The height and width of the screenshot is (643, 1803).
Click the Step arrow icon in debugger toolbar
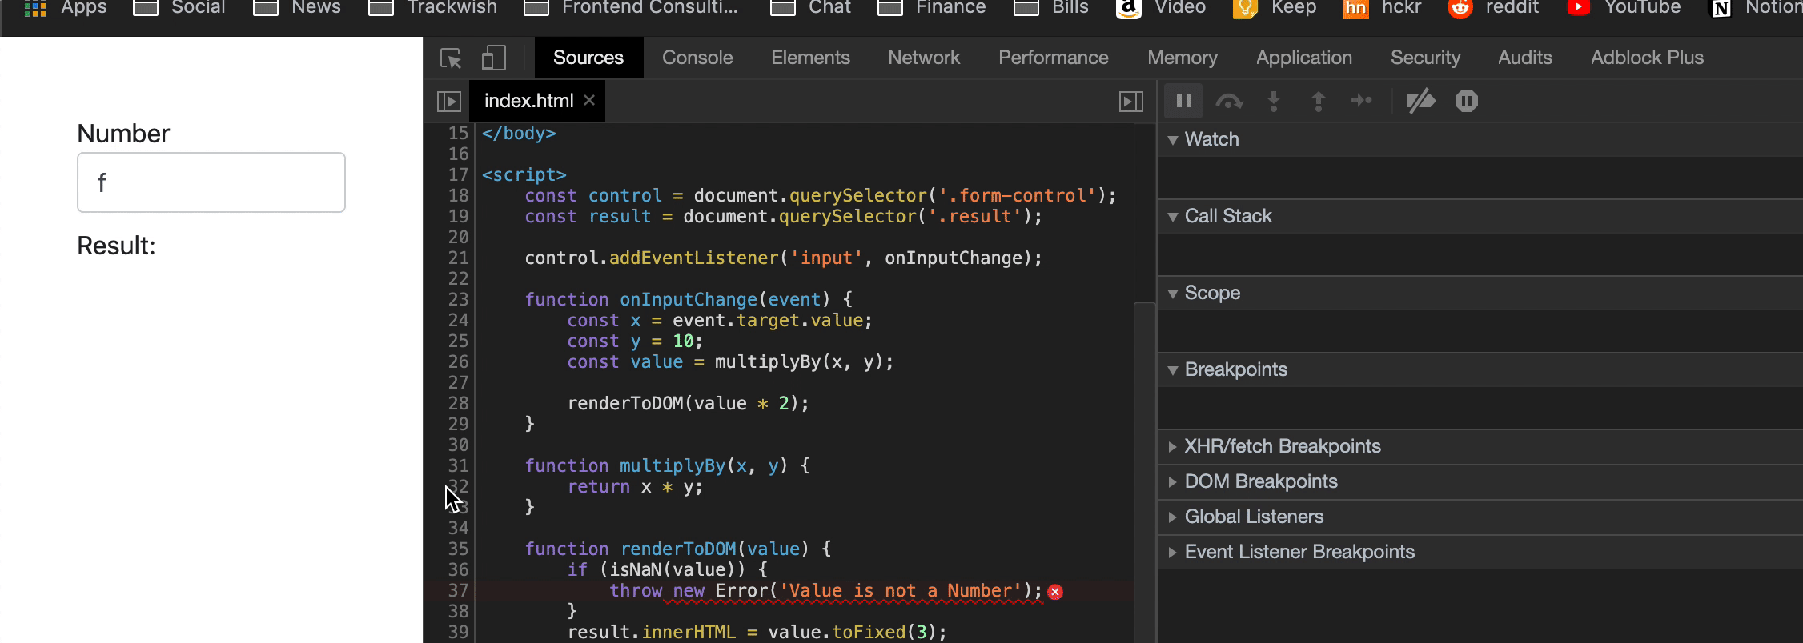pos(1362,101)
